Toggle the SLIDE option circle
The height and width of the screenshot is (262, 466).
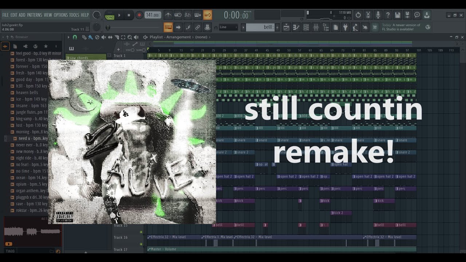click(144, 50)
